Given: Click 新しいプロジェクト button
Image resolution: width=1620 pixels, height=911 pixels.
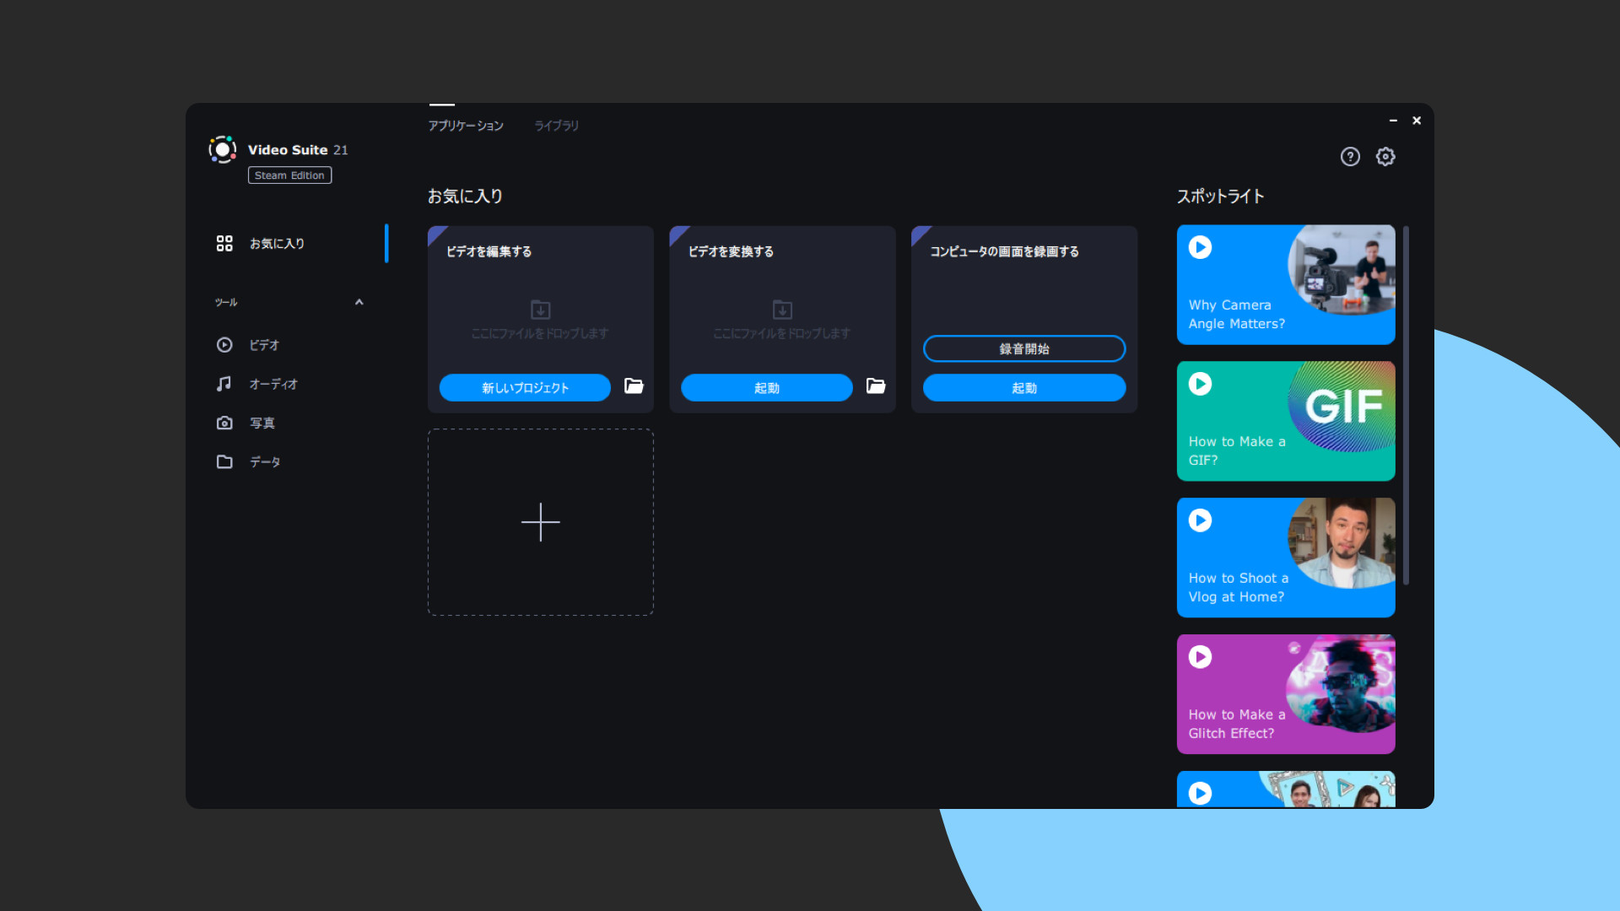Looking at the screenshot, I should click(525, 388).
